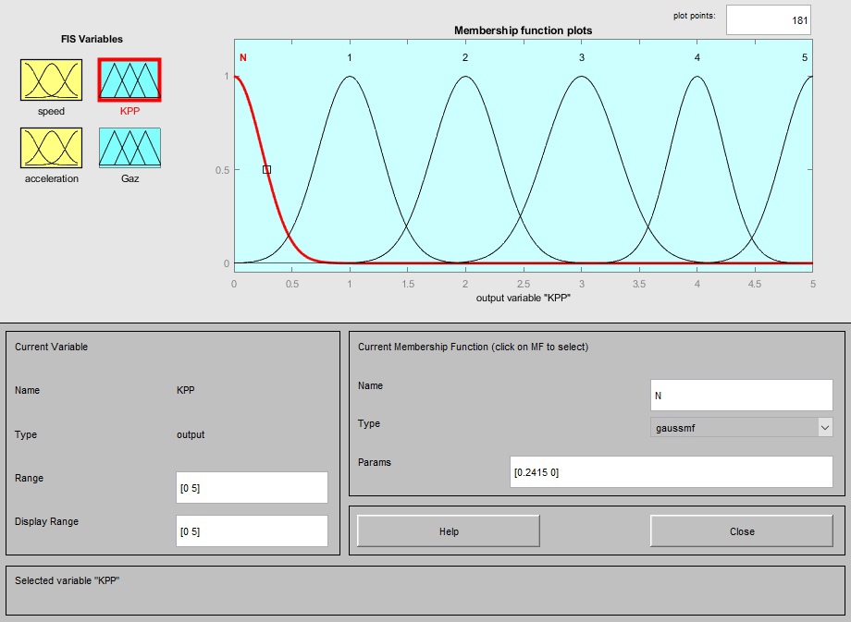This screenshot has width=851, height=622.
Task: Click the 'plot points:' label
Action: pos(694,16)
